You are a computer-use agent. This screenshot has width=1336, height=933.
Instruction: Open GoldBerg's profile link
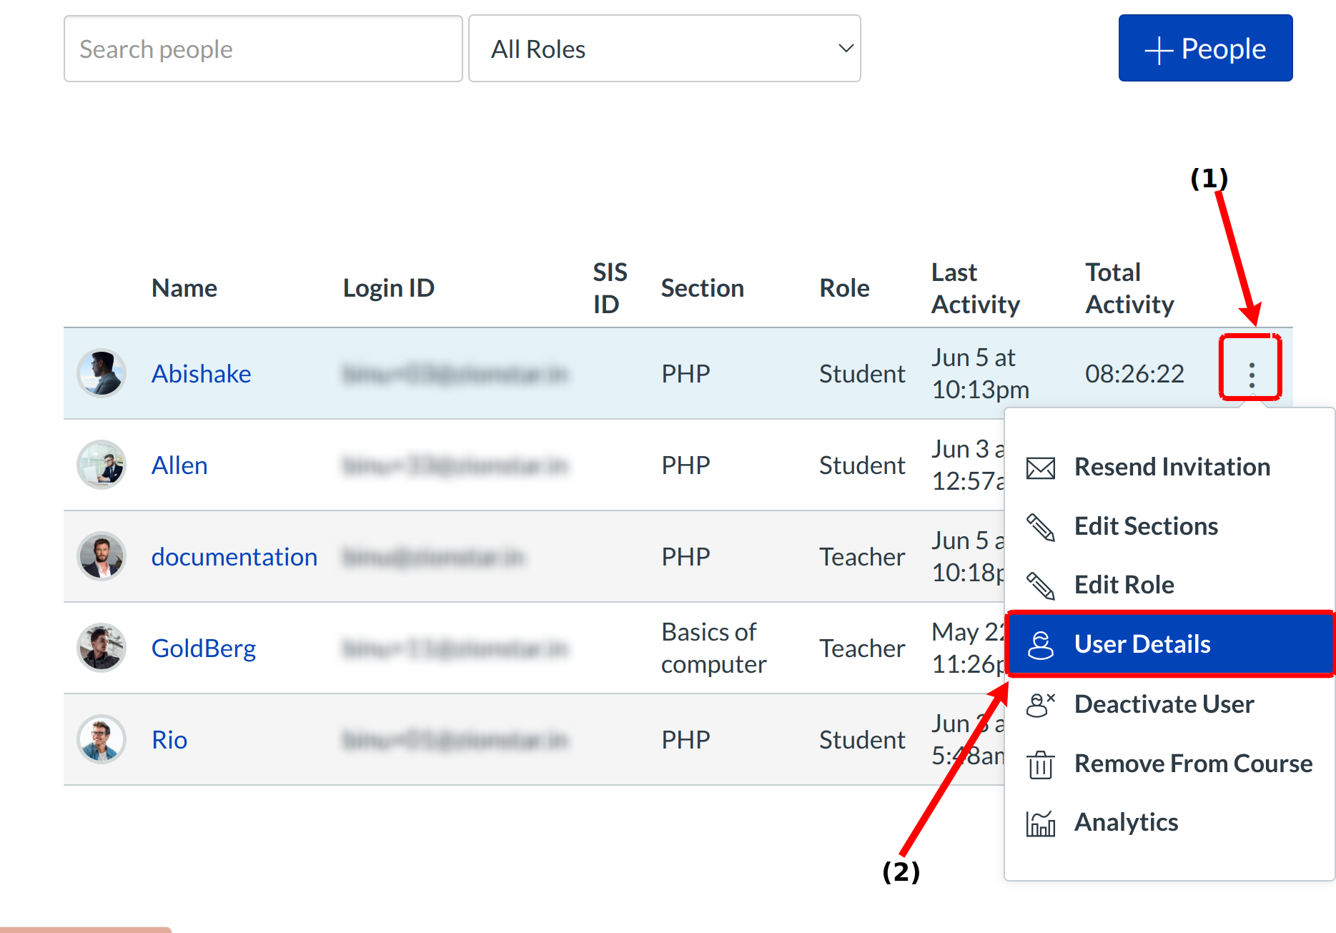(203, 648)
